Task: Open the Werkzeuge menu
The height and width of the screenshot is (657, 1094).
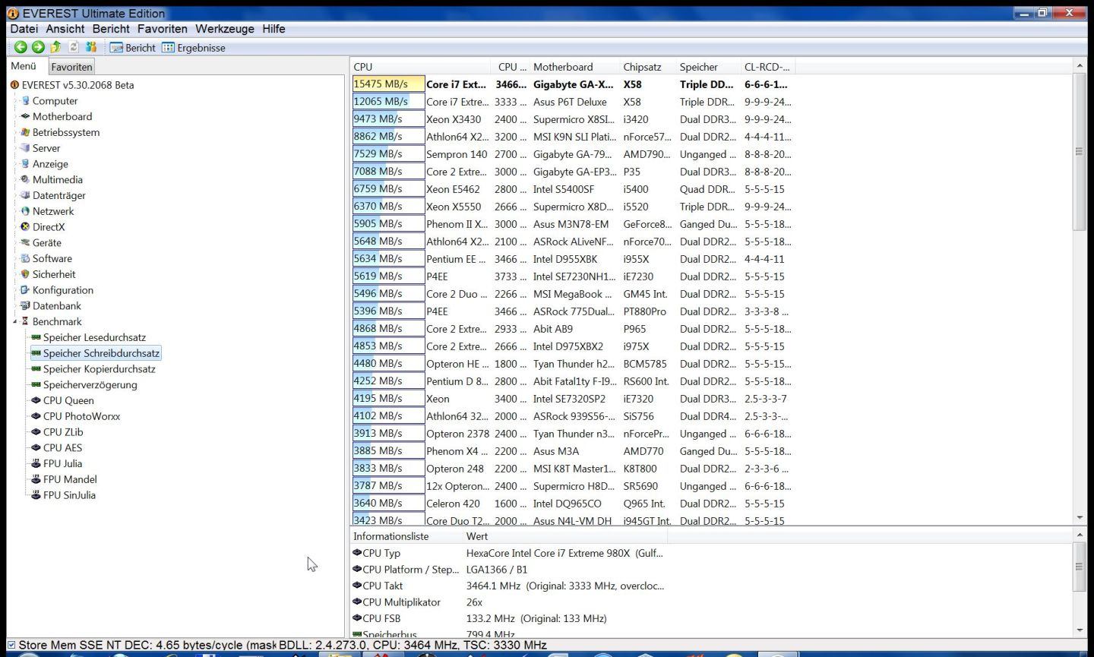Action: coord(225,29)
